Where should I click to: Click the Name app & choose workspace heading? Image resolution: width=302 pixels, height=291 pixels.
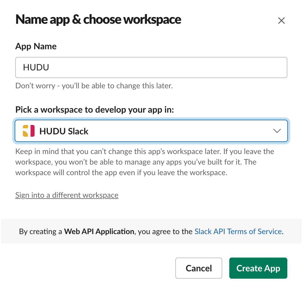98,20
